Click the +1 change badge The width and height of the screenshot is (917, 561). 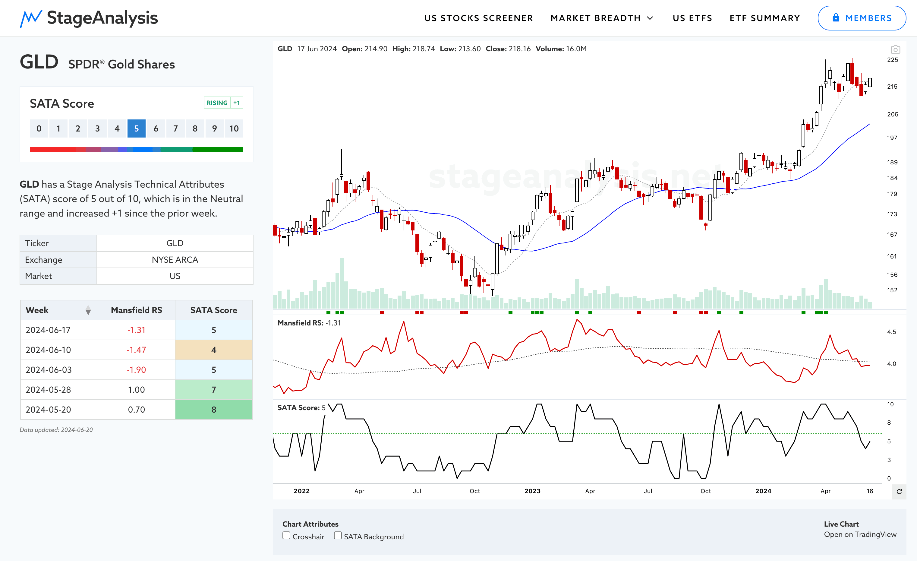point(237,103)
